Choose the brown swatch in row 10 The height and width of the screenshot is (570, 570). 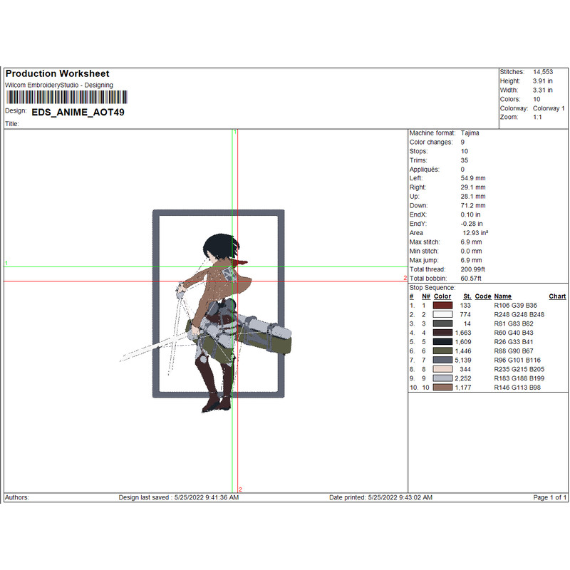[x=442, y=388]
